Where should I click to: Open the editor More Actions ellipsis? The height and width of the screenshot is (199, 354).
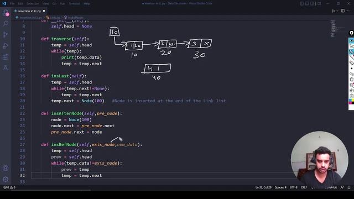[x=349, y=11]
